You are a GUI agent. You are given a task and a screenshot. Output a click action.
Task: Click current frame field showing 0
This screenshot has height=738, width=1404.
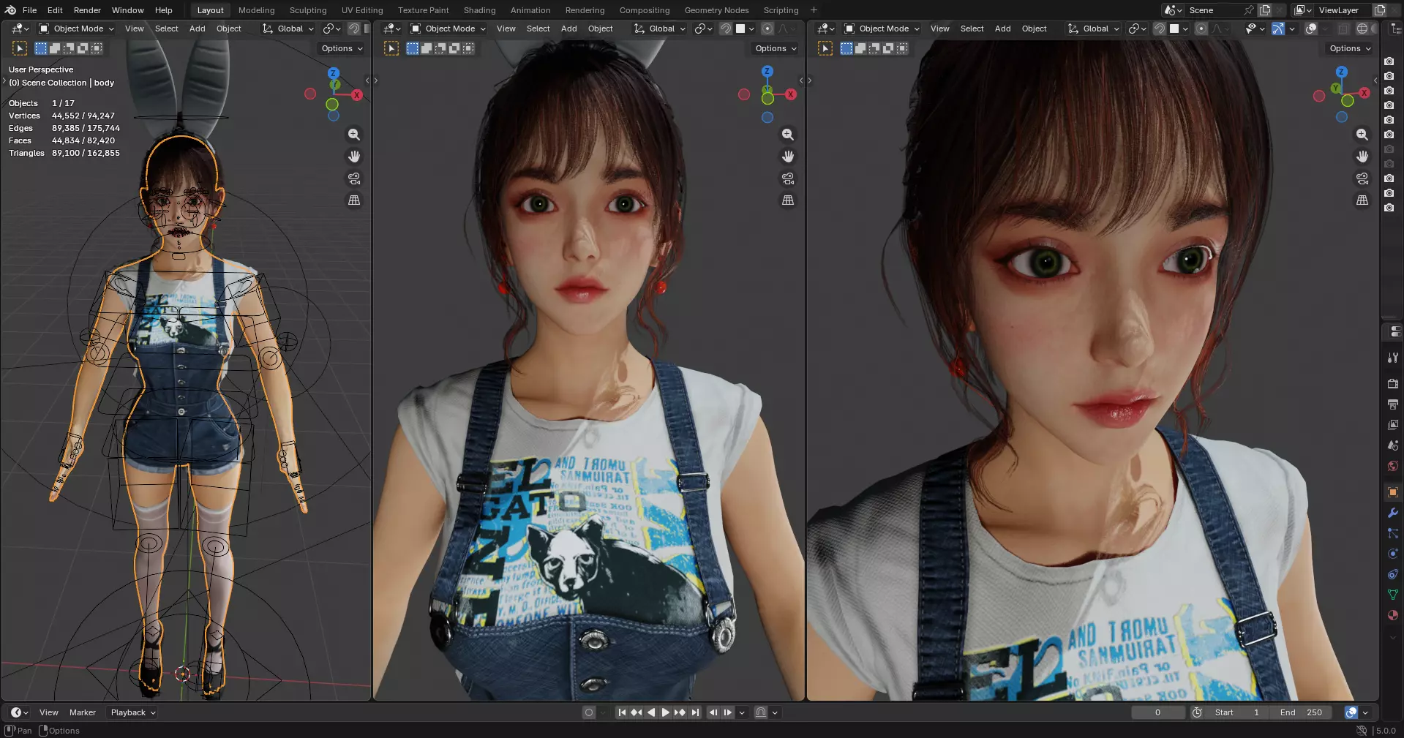tap(1157, 712)
